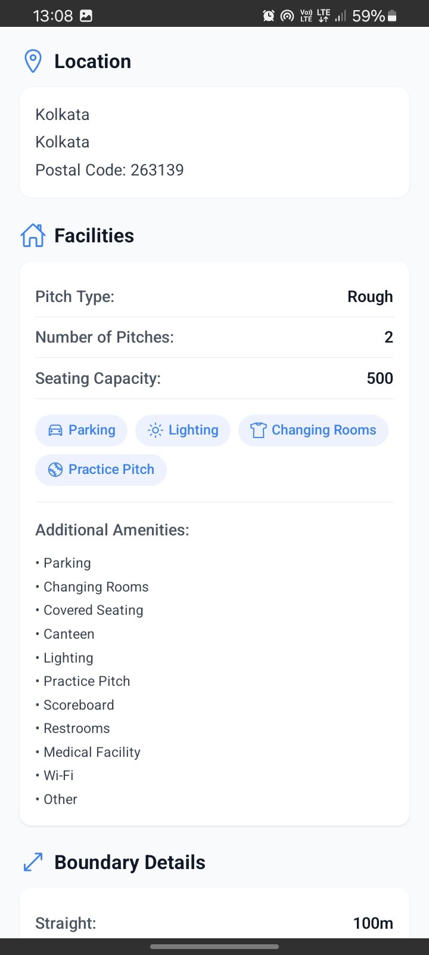
Task: Tap Covered Seating in amenities list
Action: coord(94,611)
